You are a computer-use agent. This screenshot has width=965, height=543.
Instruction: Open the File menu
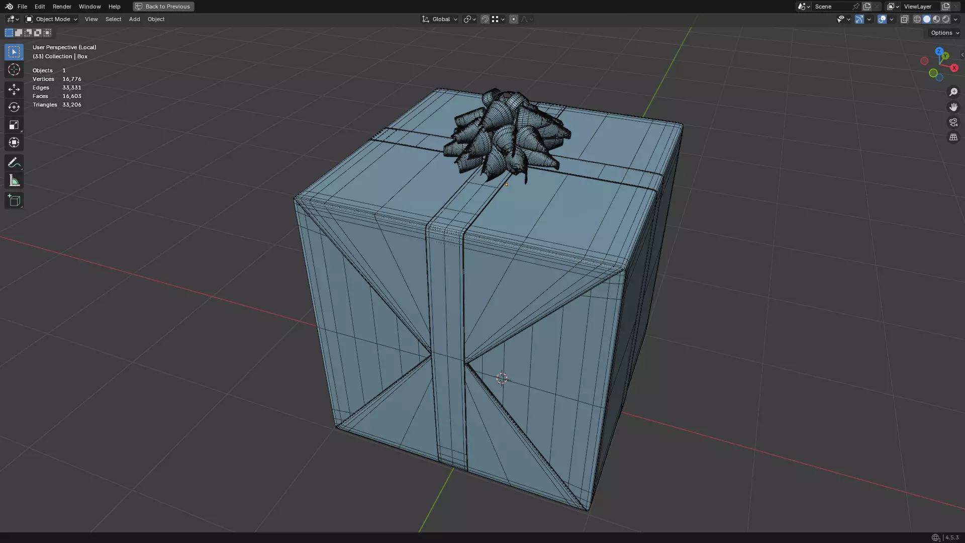pyautogui.click(x=22, y=7)
